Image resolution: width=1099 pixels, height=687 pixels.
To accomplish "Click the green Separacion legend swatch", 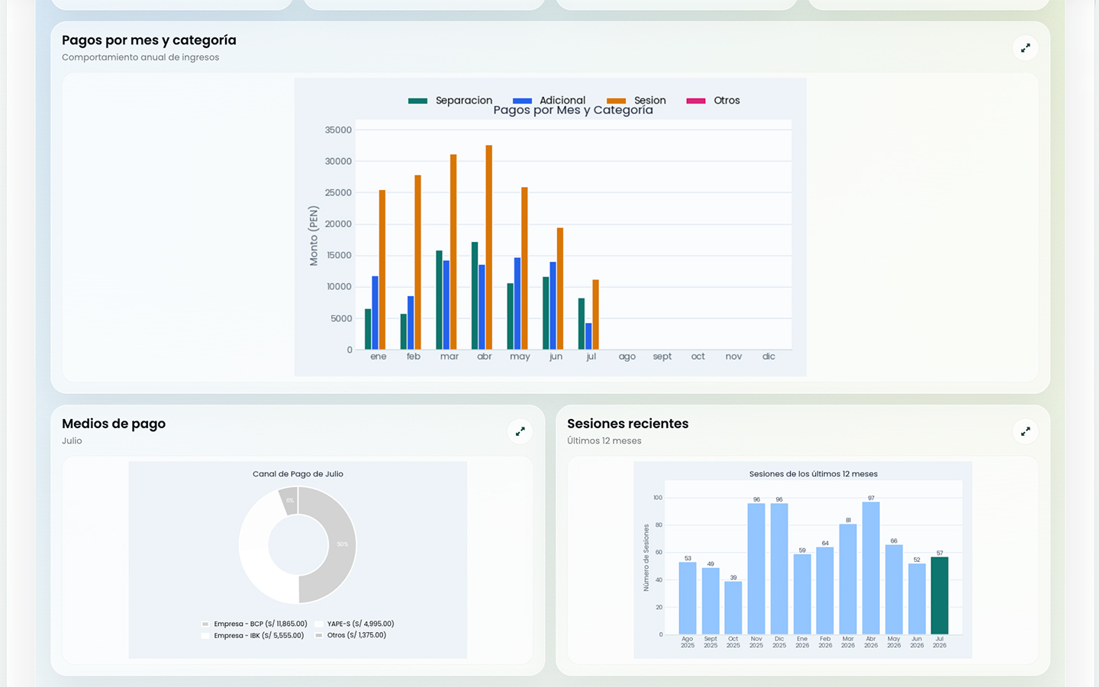I will click(x=417, y=101).
